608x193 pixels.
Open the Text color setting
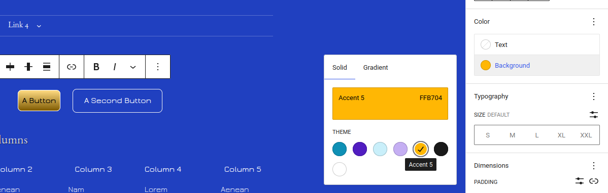[536, 45]
